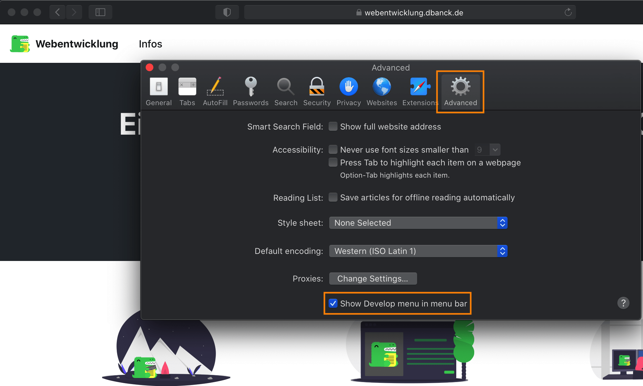
Task: Click the Safari sidebar toggle icon
Action: coord(100,12)
